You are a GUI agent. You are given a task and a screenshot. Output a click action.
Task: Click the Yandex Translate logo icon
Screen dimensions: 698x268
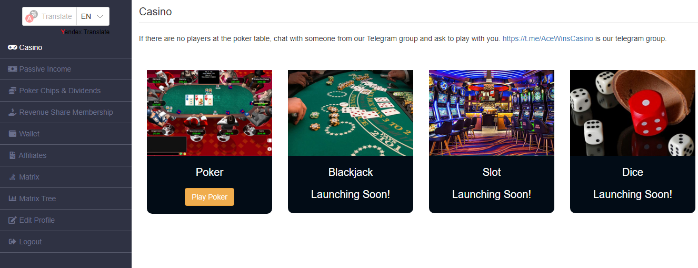pos(32,16)
